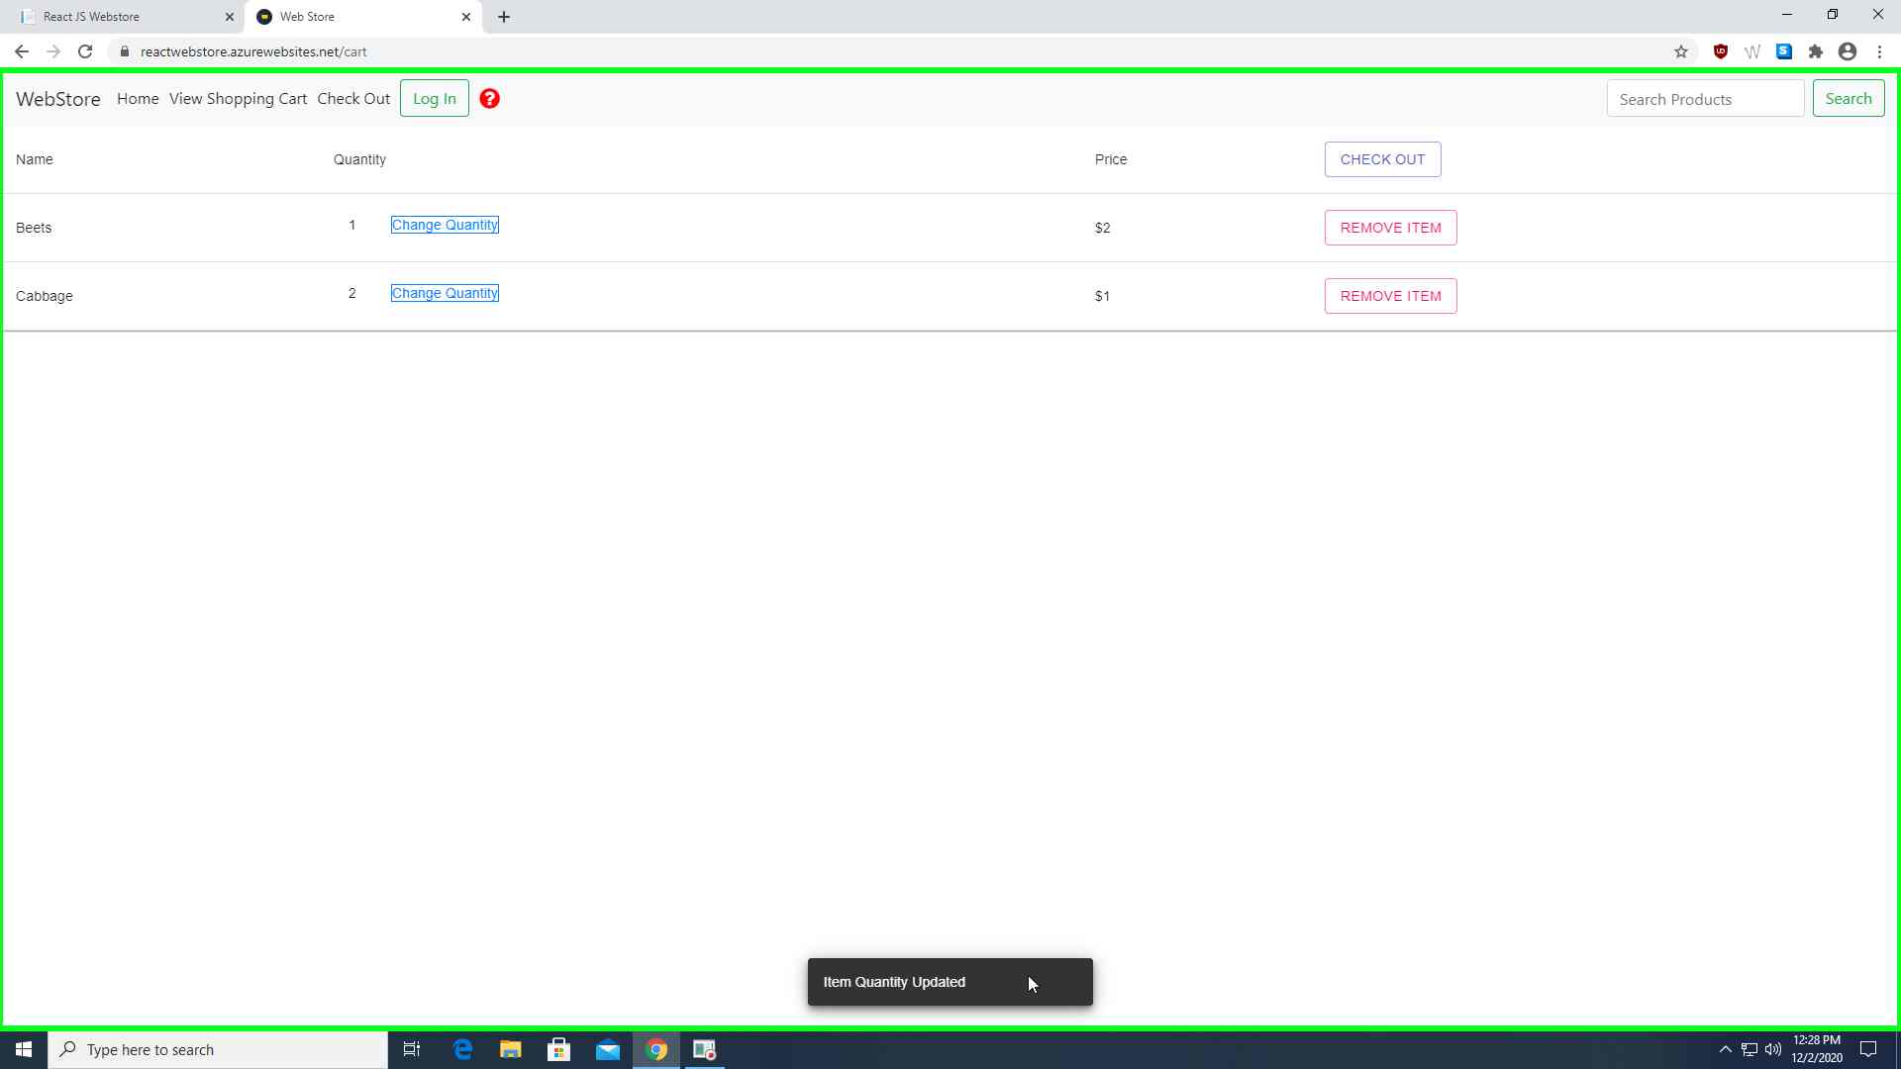Viewport: 1901px width, 1069px height.
Task: Open the Windows Start menu
Action: click(24, 1049)
